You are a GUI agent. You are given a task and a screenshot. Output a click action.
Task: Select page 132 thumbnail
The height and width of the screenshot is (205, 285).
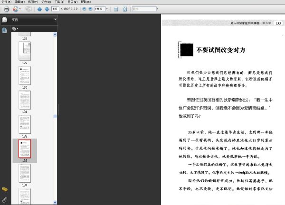point(25,124)
